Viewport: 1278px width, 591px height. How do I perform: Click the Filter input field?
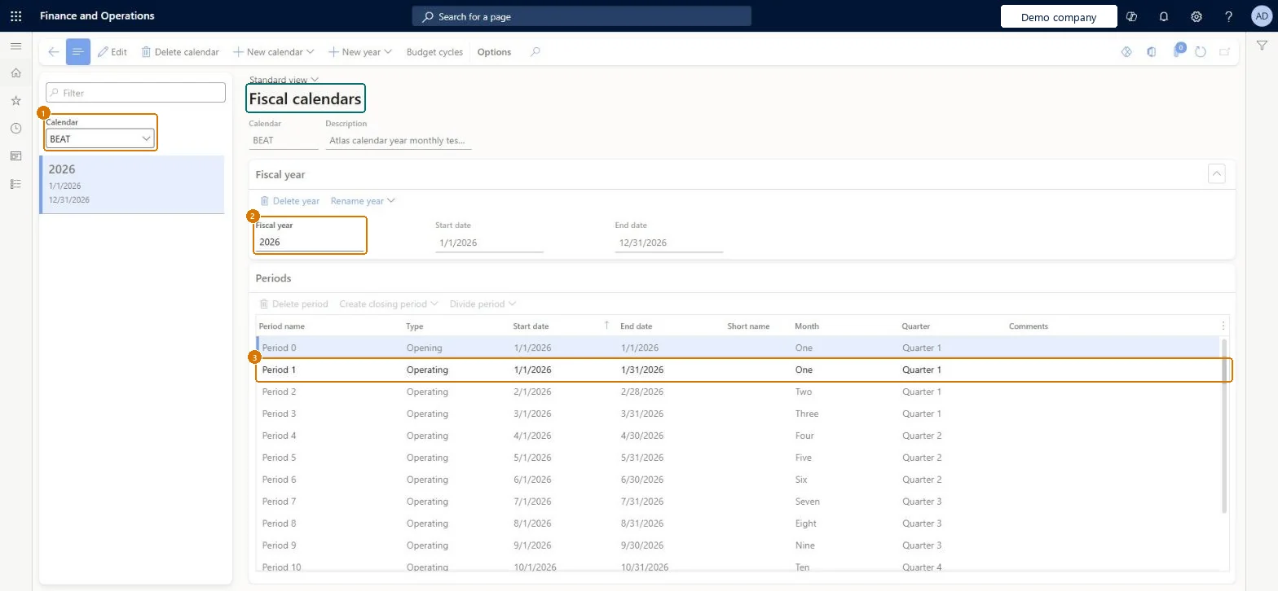135,93
